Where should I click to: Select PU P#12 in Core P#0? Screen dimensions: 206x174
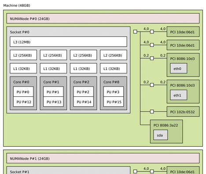23,101
